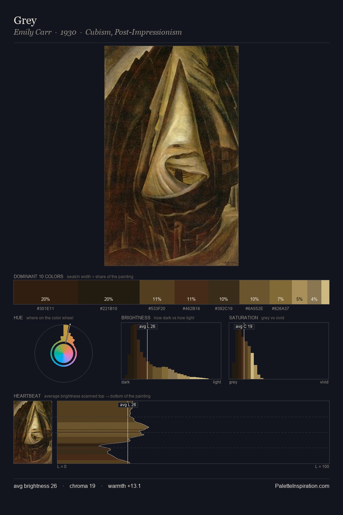This screenshot has width=343, height=515.
Task: Select the 5% tan color swatch
Action: pos(299,292)
